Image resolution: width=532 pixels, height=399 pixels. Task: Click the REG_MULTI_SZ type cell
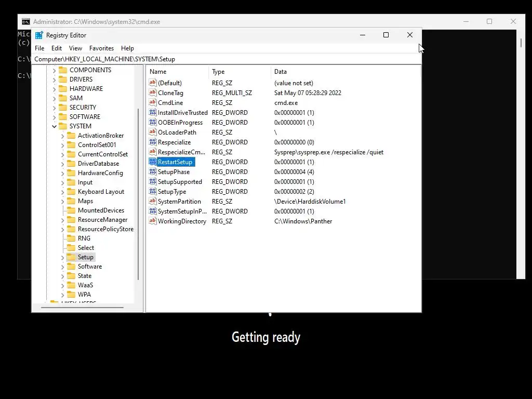[x=232, y=93]
